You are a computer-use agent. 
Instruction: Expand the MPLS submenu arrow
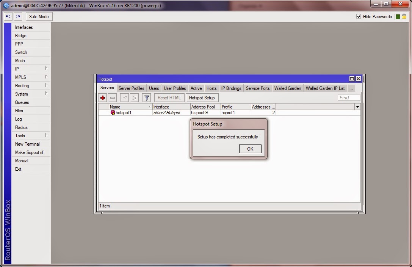coord(46,77)
